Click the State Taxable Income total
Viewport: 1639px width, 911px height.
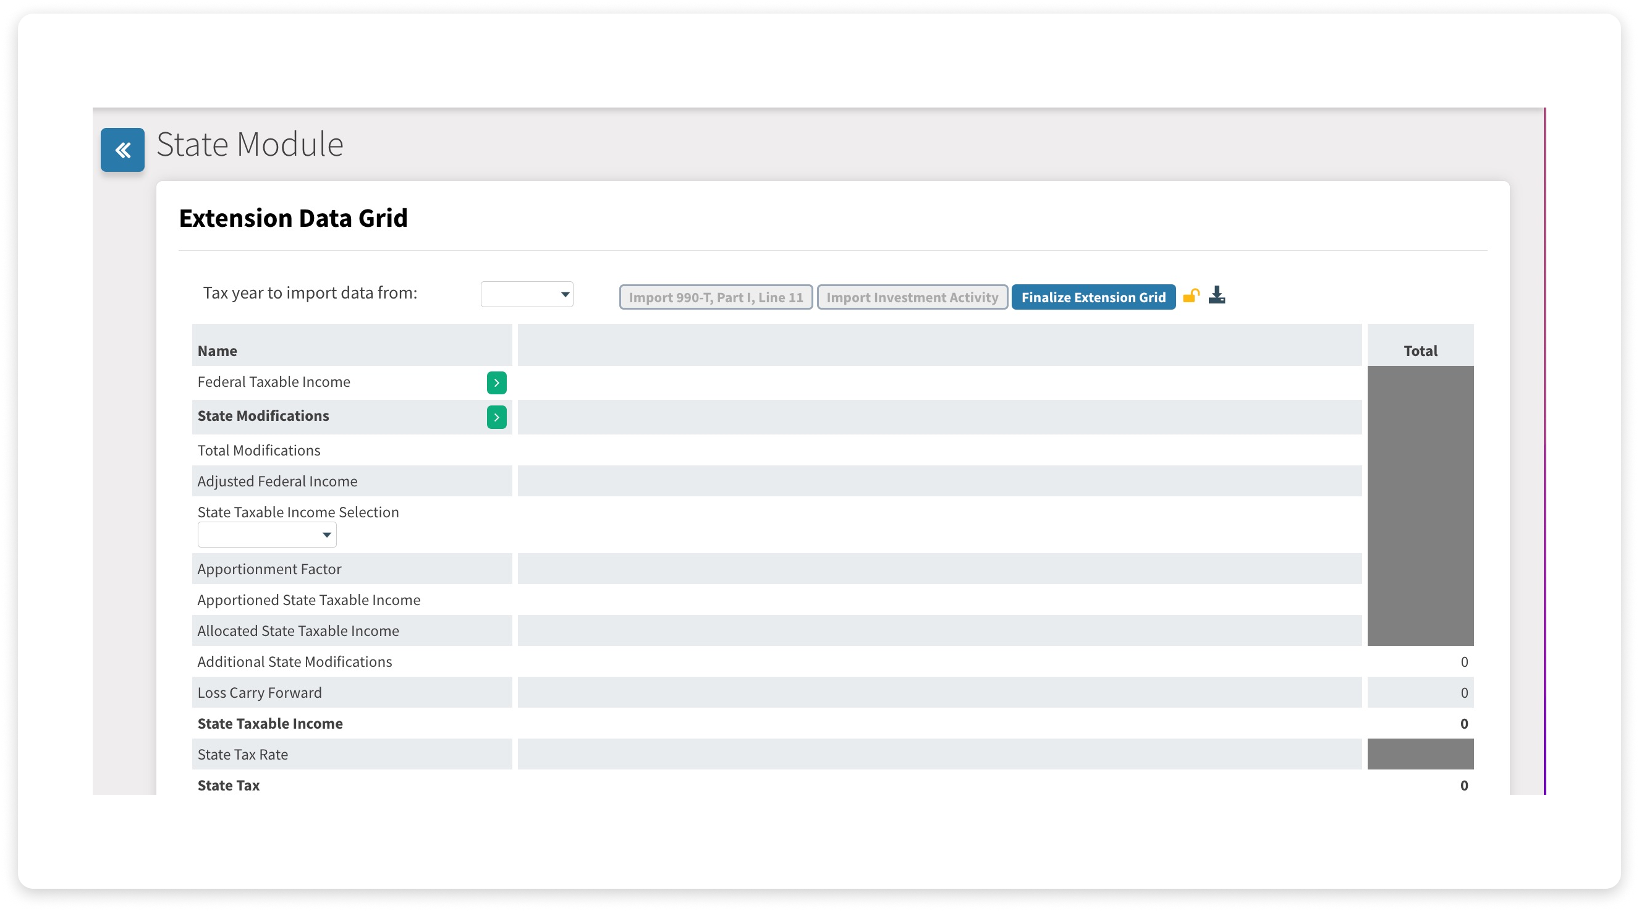point(1463,724)
